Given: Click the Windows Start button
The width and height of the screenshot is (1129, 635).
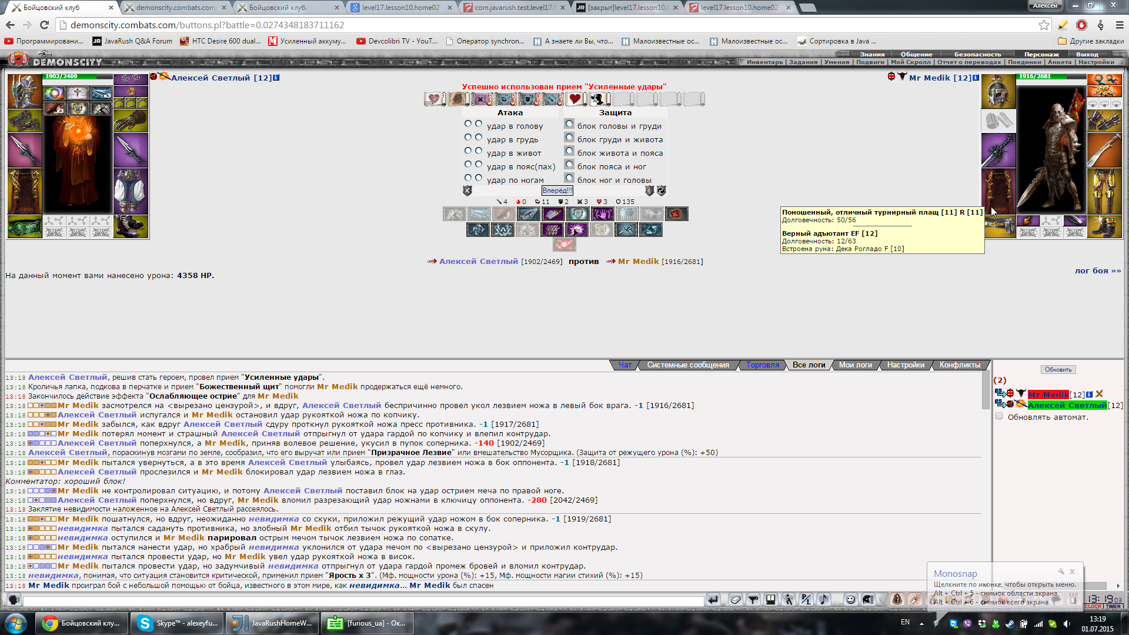Looking at the screenshot, I should 16,623.
